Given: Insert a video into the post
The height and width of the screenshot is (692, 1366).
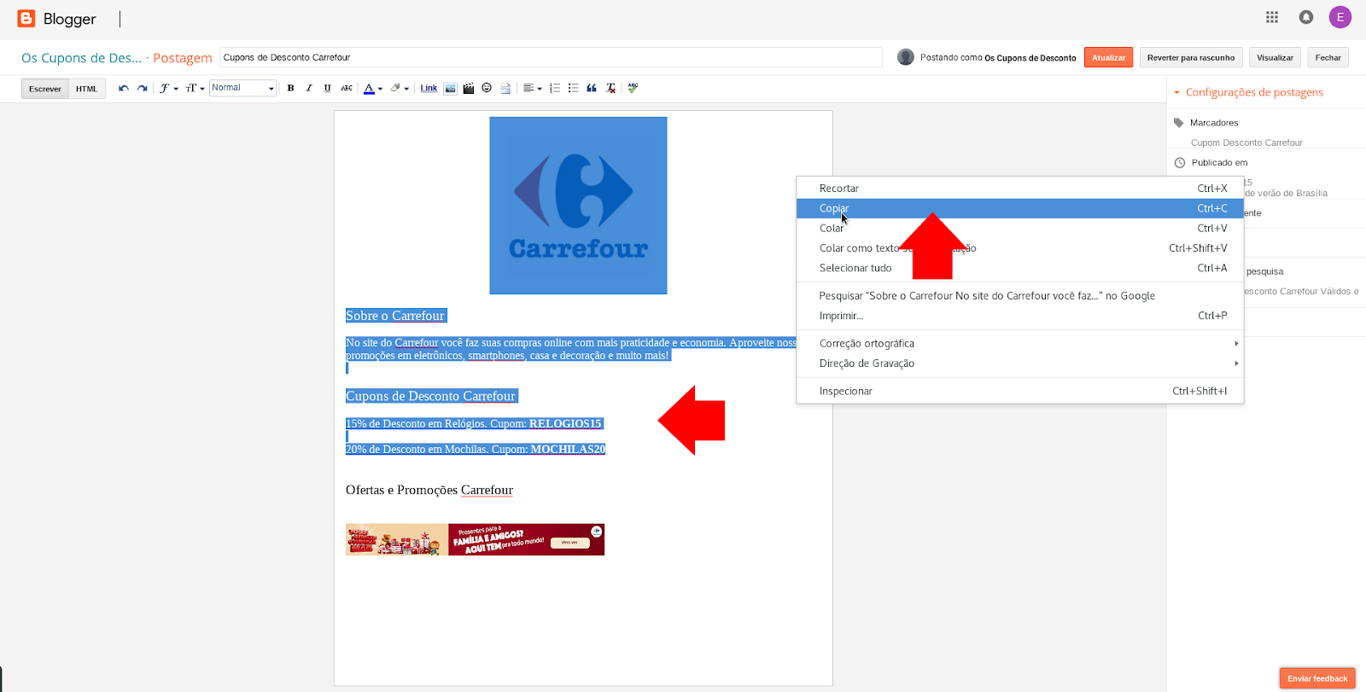Looking at the screenshot, I should pyautogui.click(x=469, y=88).
